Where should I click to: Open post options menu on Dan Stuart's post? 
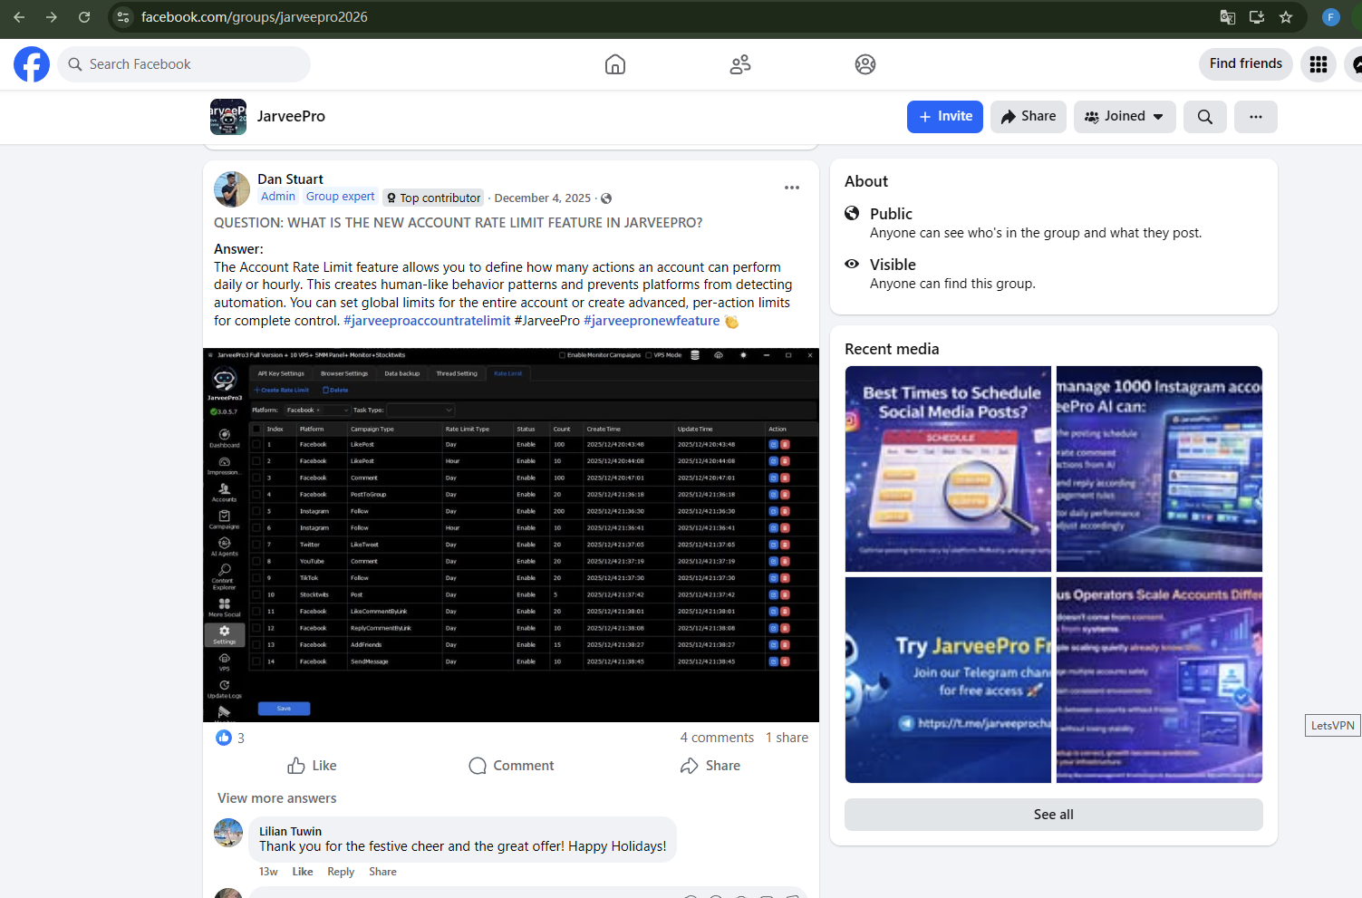pos(792,188)
